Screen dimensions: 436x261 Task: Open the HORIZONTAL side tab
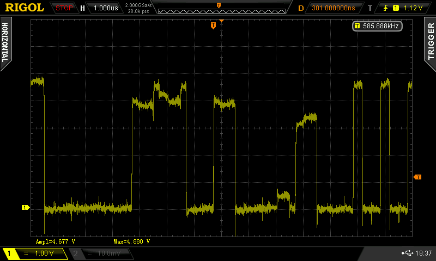click(5, 43)
